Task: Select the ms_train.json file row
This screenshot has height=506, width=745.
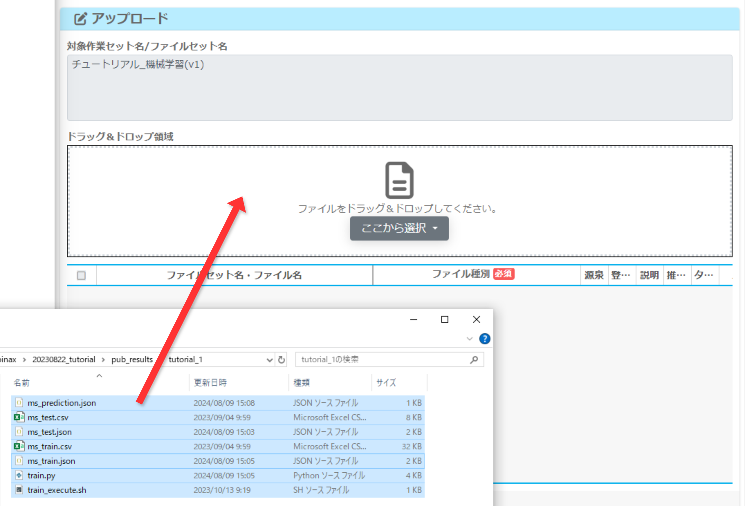Action: (51, 461)
